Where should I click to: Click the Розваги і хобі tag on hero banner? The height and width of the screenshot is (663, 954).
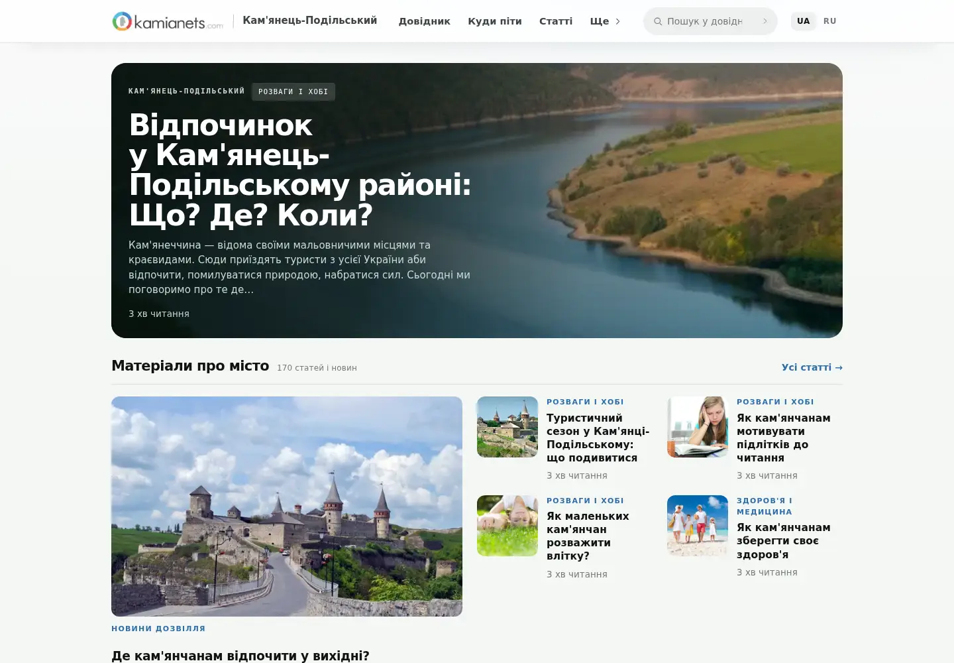(293, 91)
